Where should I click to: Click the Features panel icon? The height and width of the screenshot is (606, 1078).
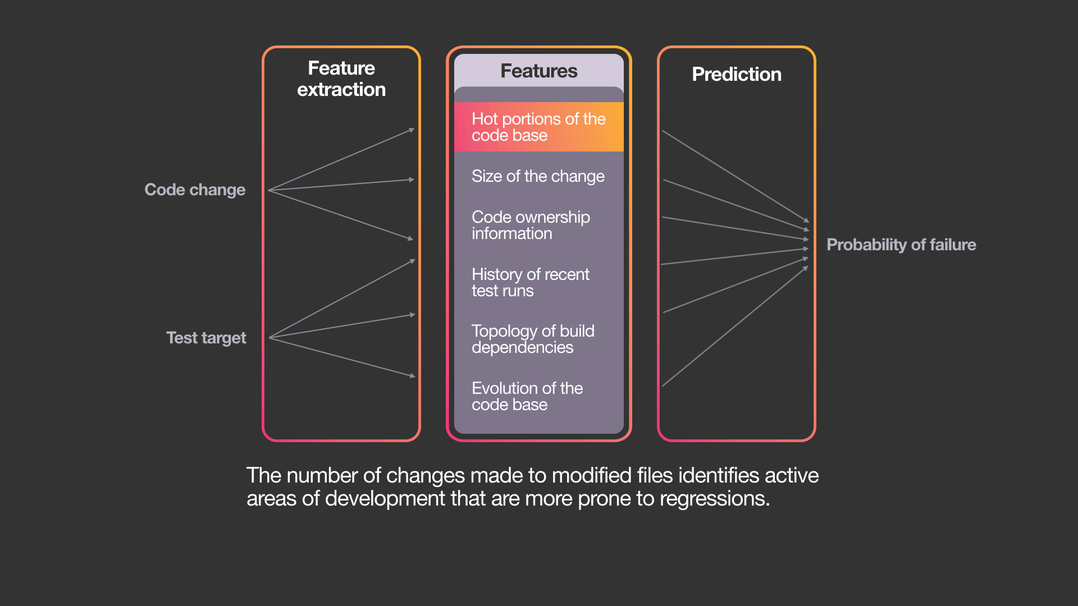(x=539, y=74)
